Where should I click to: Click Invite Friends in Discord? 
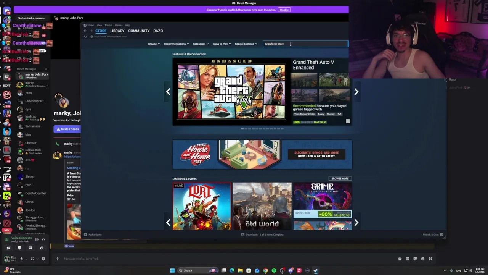67,129
